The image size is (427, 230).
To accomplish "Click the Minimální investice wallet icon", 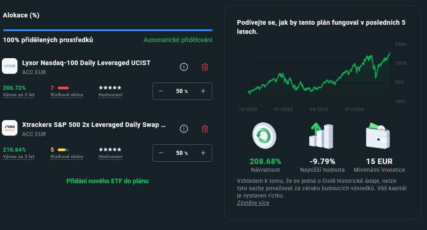I will [379, 136].
